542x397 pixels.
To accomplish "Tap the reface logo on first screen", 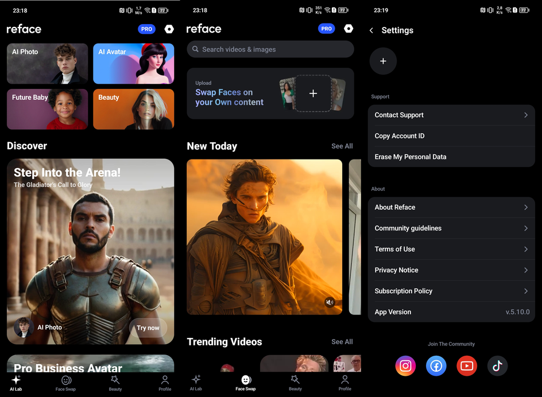I will (24, 29).
